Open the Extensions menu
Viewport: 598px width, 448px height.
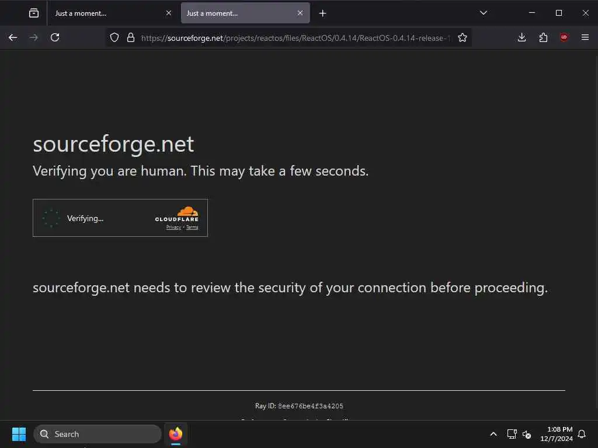543,37
